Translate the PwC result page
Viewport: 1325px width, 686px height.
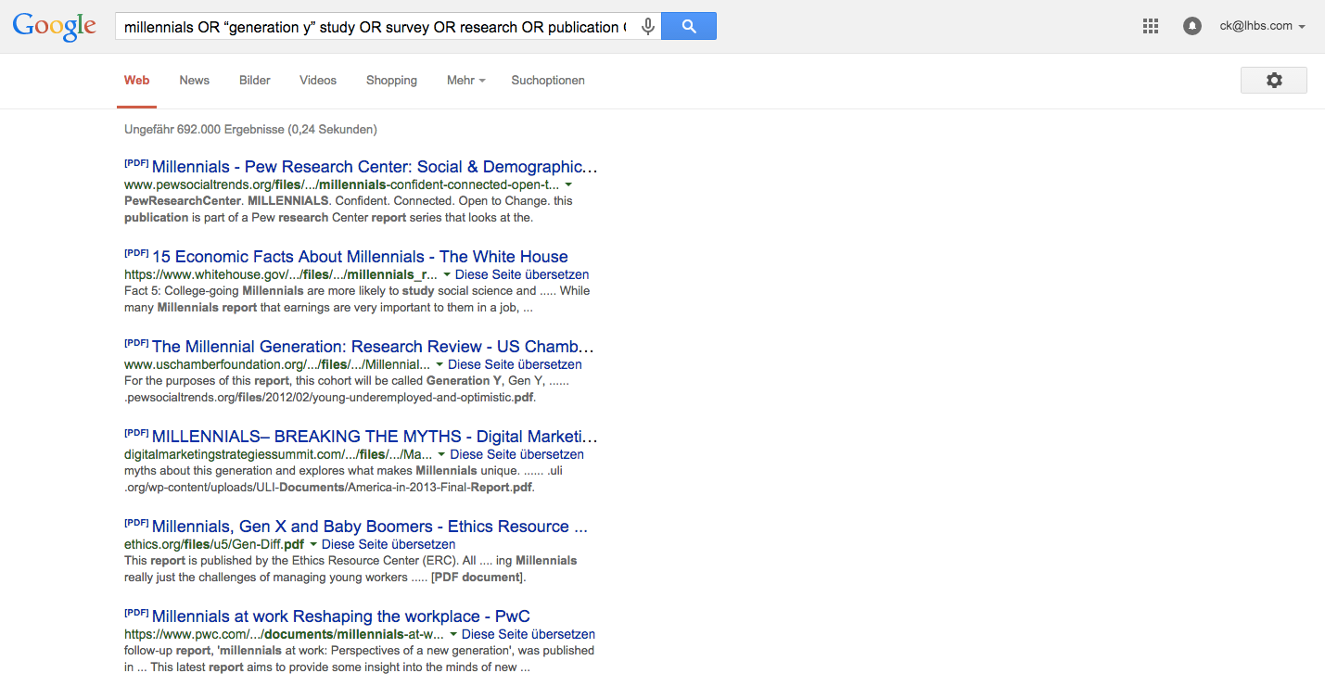[529, 635]
